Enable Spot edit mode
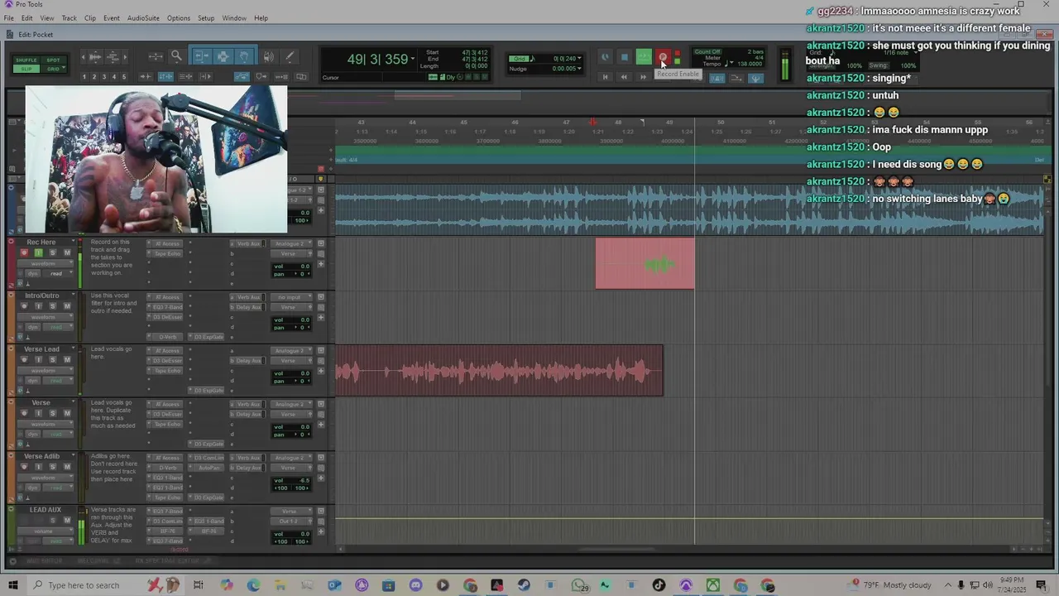Viewport: 1059px width, 596px height. (x=54, y=60)
